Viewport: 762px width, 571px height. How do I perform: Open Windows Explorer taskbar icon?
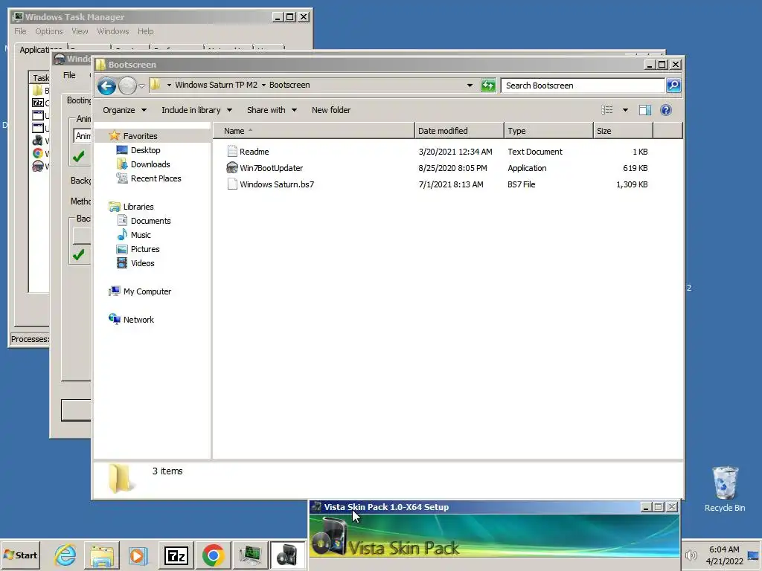[x=102, y=555]
